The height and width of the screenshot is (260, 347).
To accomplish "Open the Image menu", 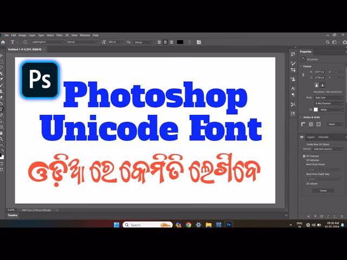I will pyautogui.click(x=22, y=35).
